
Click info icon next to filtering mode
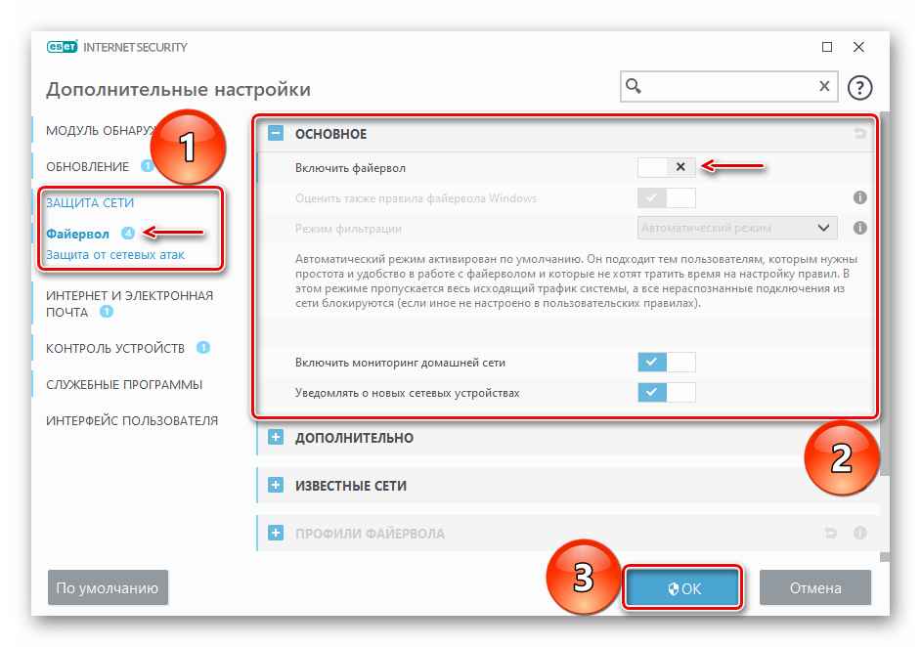coord(860,228)
